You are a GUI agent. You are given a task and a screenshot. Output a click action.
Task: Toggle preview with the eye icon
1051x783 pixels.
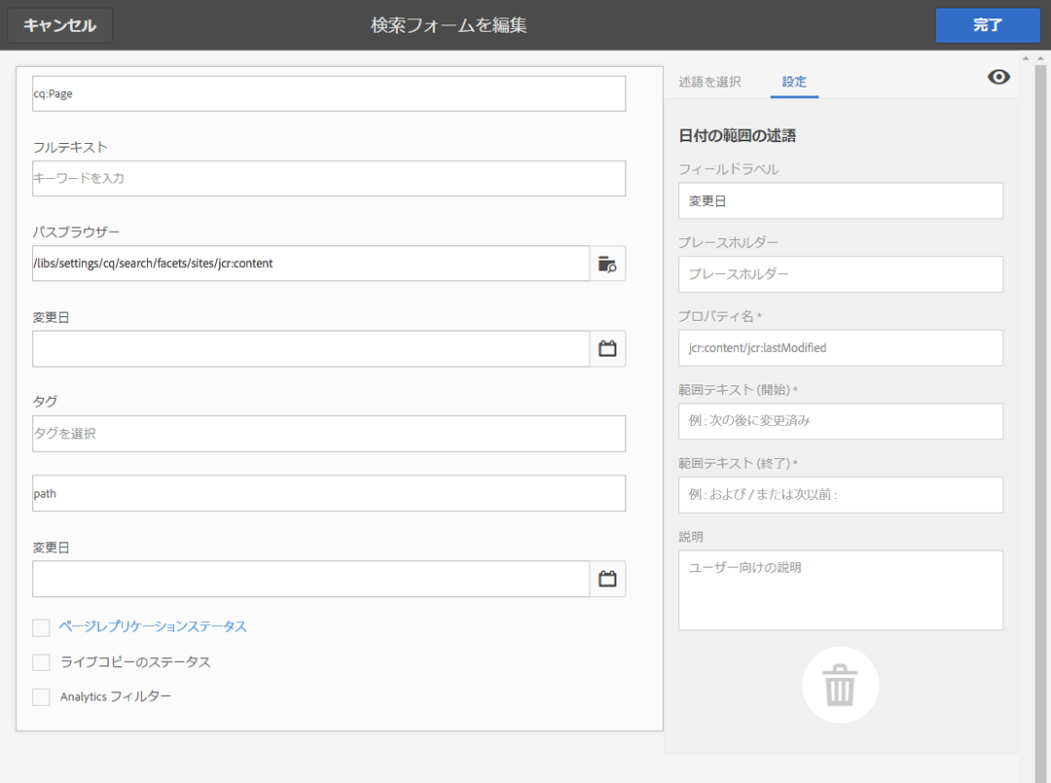998,77
